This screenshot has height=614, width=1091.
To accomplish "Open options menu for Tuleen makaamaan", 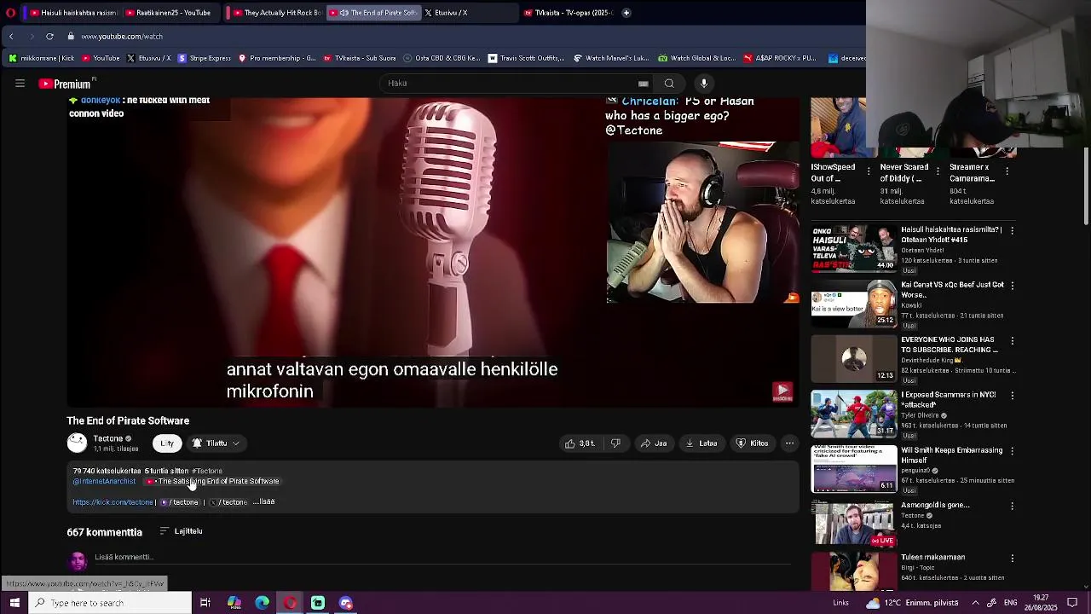I will pos(1012,559).
